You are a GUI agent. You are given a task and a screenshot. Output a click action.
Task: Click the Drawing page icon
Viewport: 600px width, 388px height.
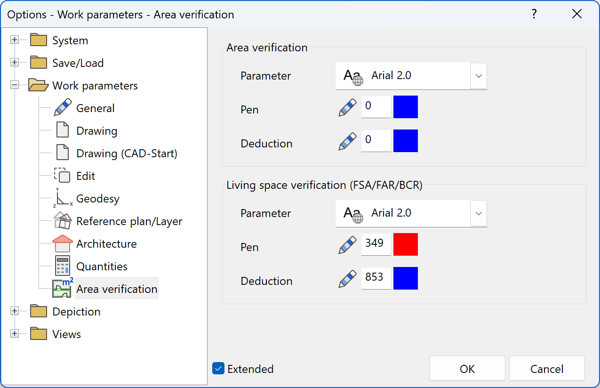62,130
